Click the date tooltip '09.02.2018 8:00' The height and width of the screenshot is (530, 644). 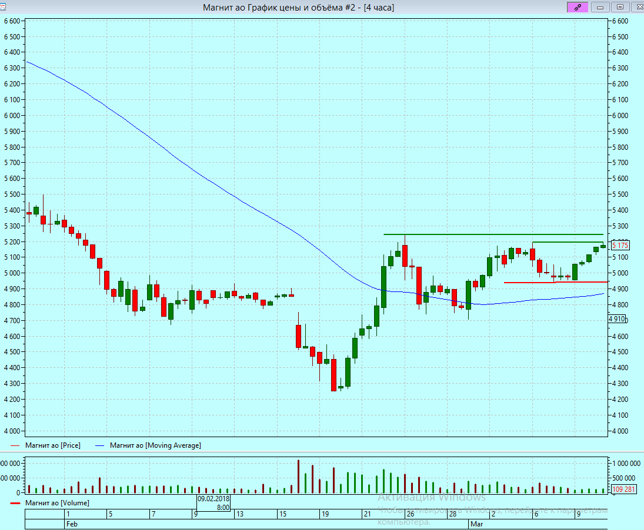point(213,503)
